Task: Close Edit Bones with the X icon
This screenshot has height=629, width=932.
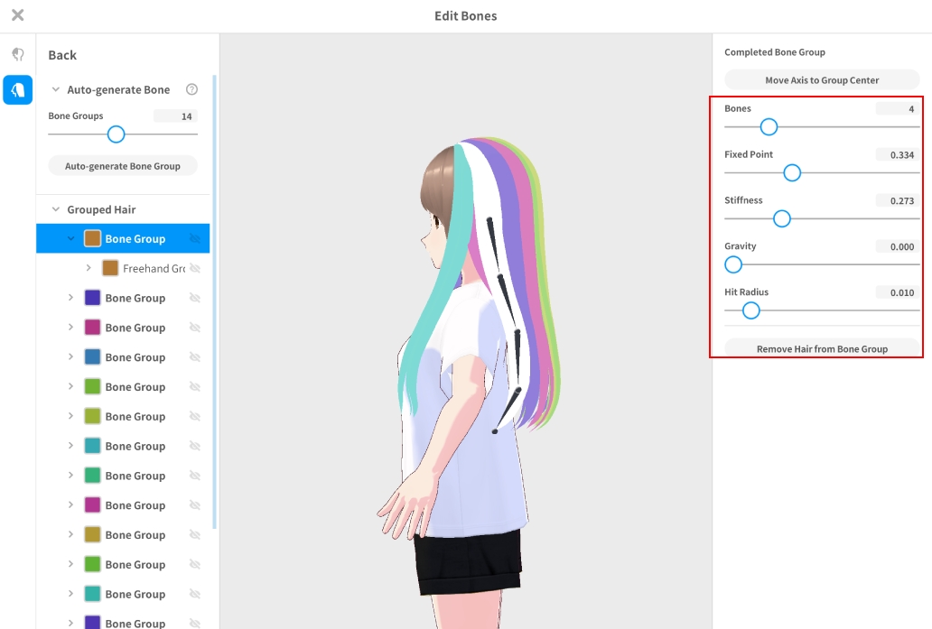Action: click(17, 15)
